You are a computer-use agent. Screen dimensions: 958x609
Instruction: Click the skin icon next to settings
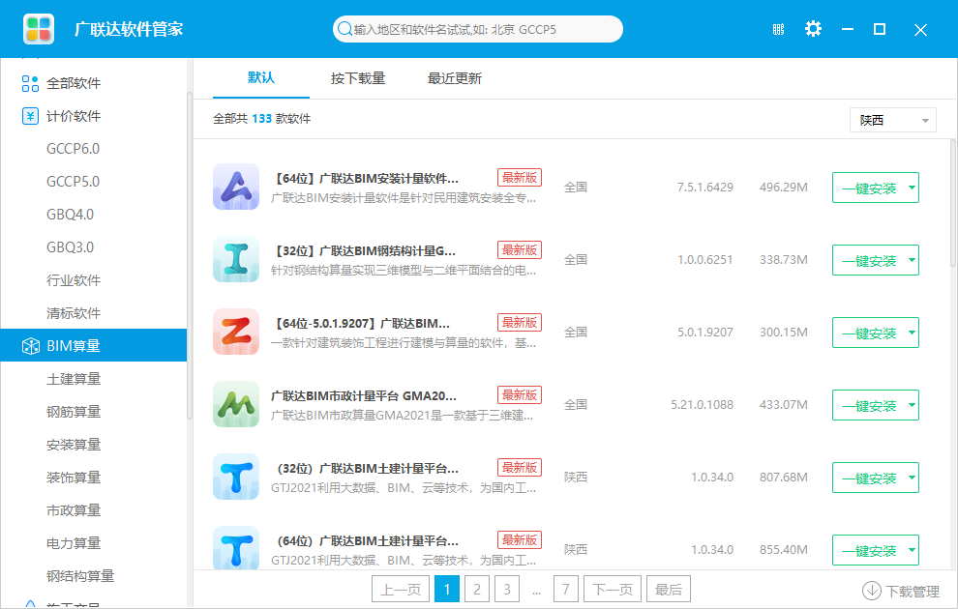[x=778, y=29]
